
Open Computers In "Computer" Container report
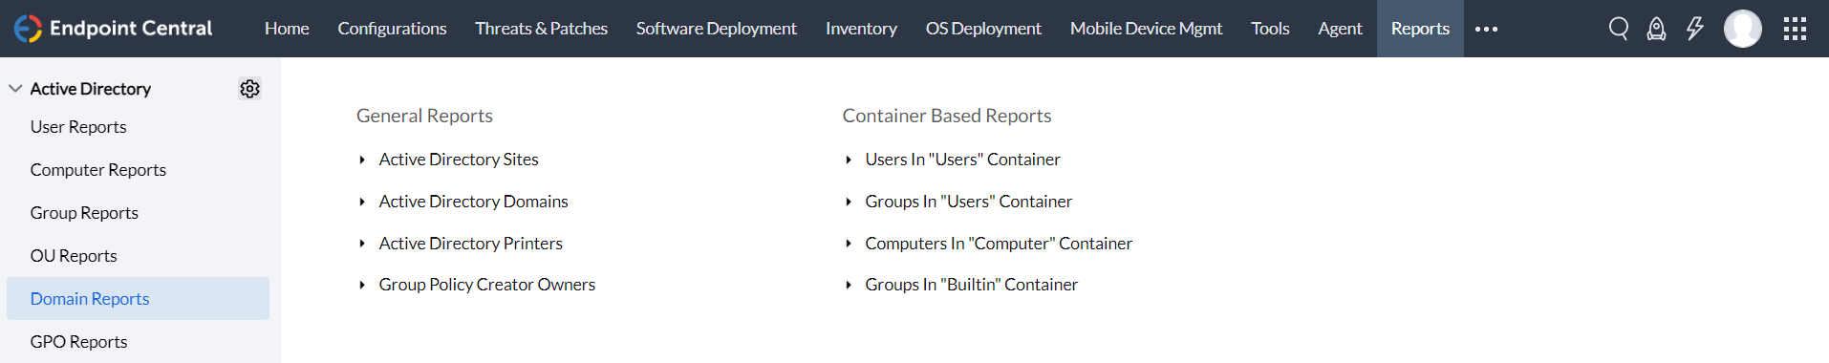point(999,244)
